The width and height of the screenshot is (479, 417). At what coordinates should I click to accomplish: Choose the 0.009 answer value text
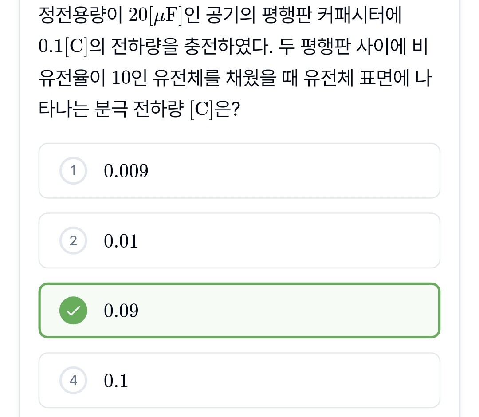click(126, 171)
